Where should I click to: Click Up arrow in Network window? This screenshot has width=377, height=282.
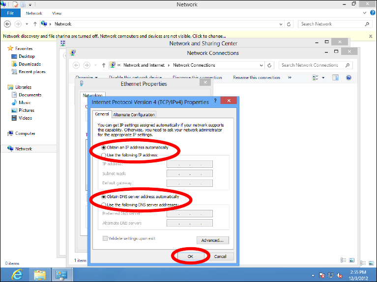tap(35, 24)
